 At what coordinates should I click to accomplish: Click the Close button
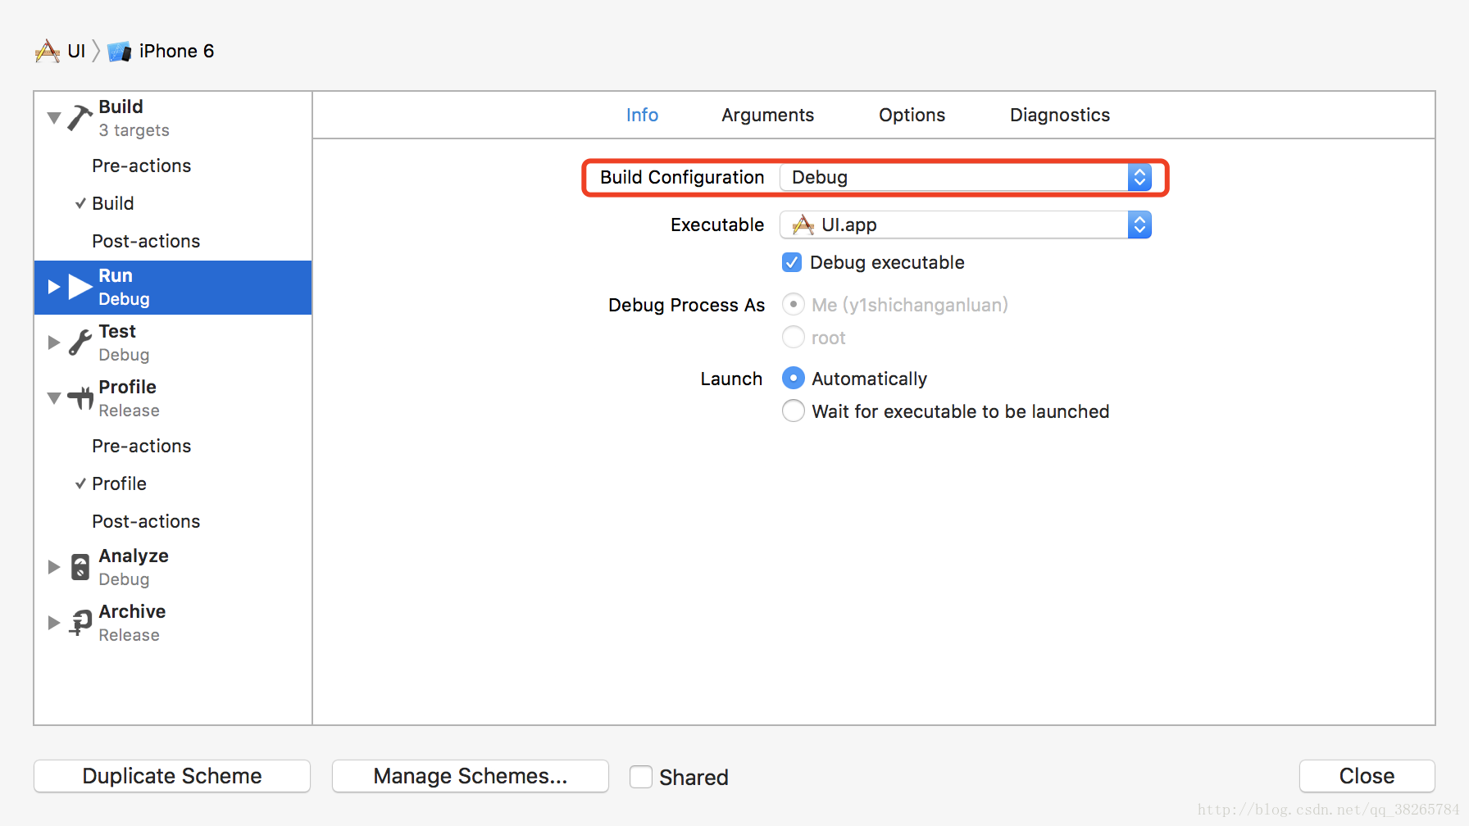pyautogui.click(x=1367, y=776)
